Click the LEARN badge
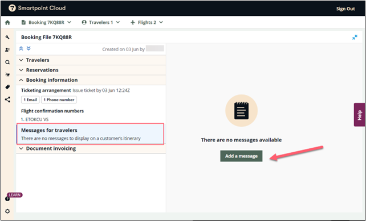366x221 pixels. pyautogui.click(x=15, y=195)
